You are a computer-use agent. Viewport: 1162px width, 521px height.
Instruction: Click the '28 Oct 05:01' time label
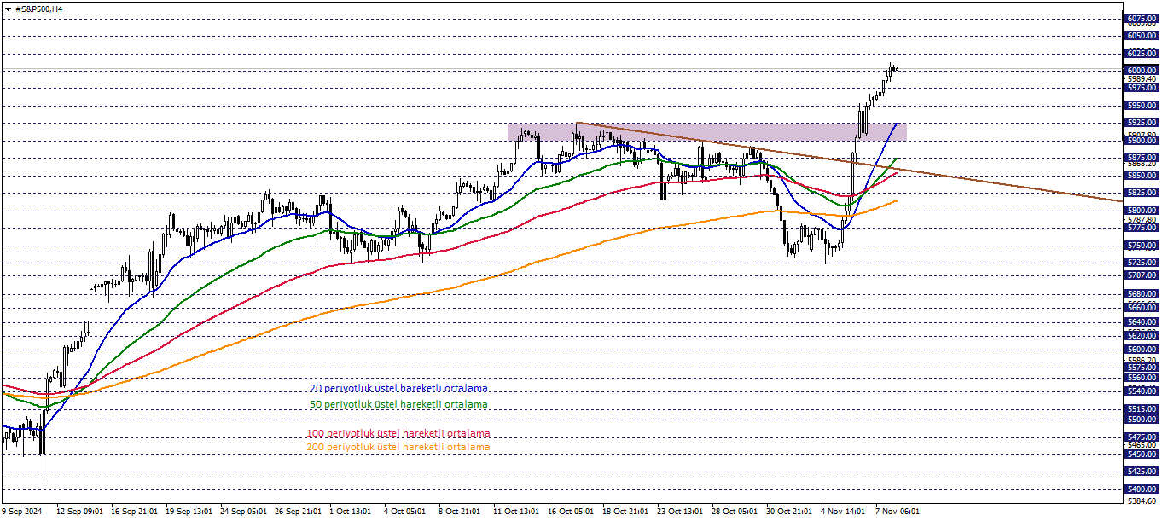click(x=736, y=512)
